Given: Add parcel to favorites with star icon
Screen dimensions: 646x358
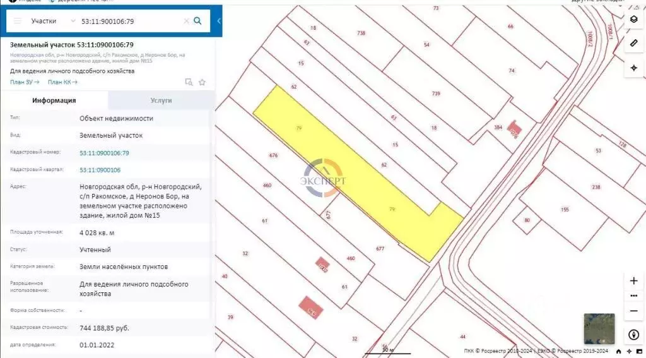Looking at the screenshot, I should pos(202,82).
